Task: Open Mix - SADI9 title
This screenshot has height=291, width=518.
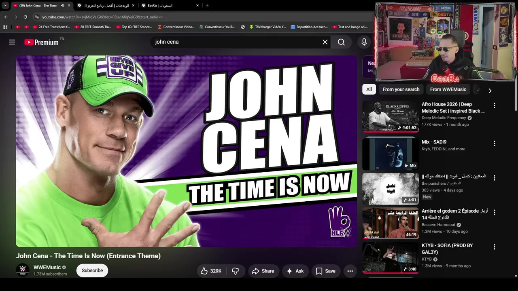Action: point(434,142)
